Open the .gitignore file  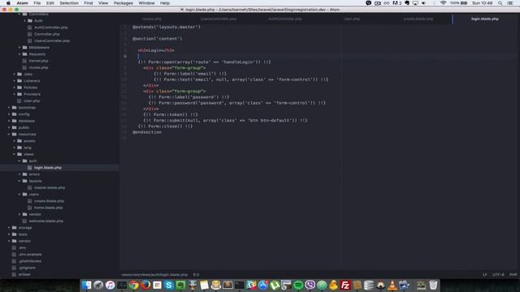point(27,268)
